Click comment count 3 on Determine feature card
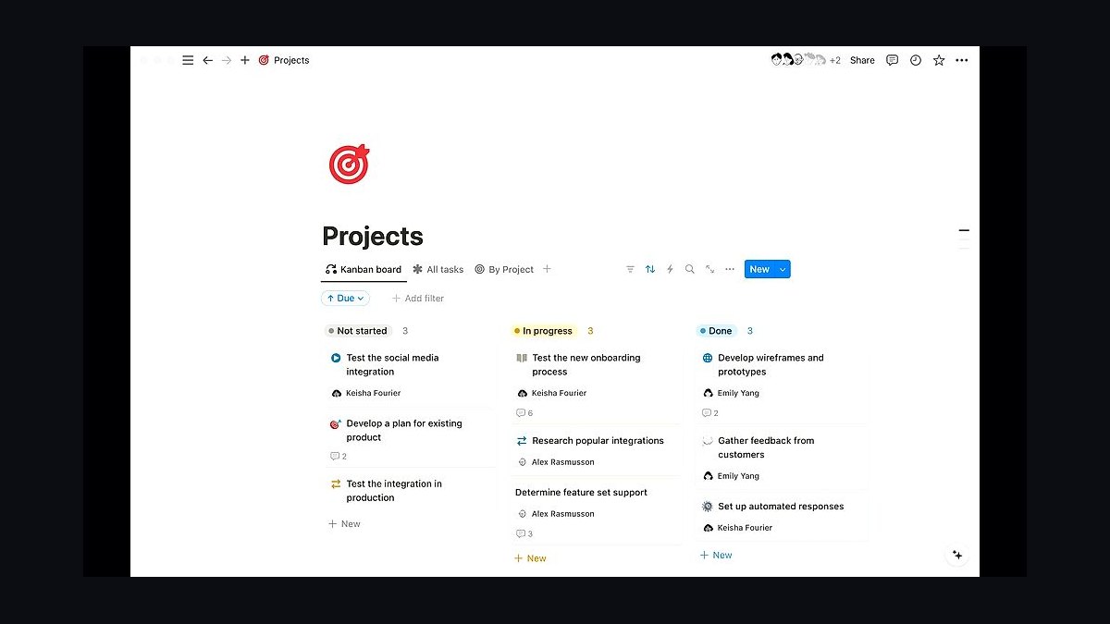The height and width of the screenshot is (624, 1110). coord(524,533)
